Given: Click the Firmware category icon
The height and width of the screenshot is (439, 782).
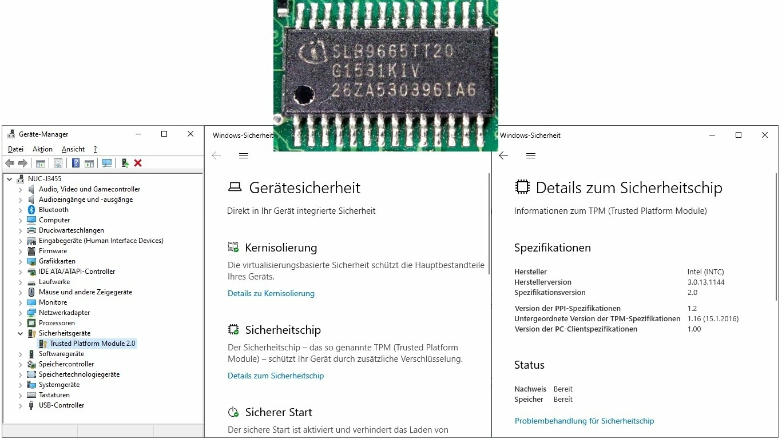Looking at the screenshot, I should coord(31,251).
